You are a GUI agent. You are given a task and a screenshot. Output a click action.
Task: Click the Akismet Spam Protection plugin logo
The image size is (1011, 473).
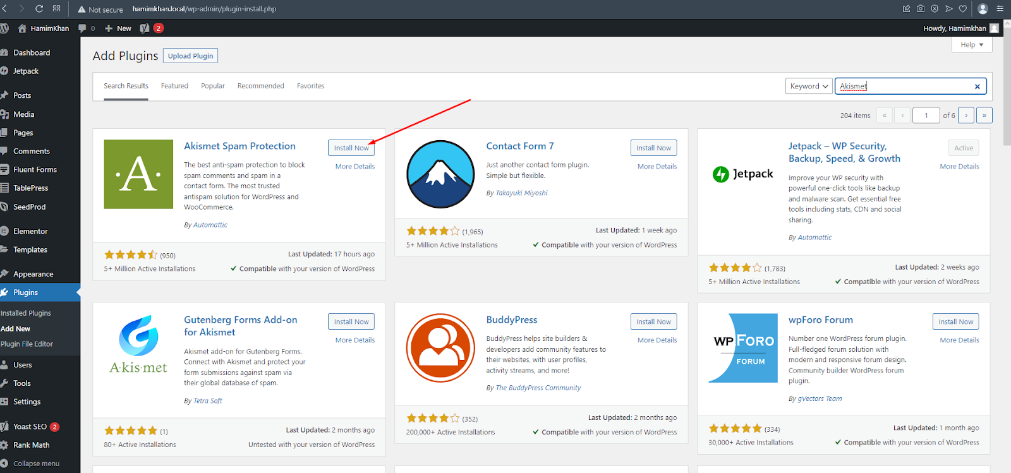coord(138,174)
